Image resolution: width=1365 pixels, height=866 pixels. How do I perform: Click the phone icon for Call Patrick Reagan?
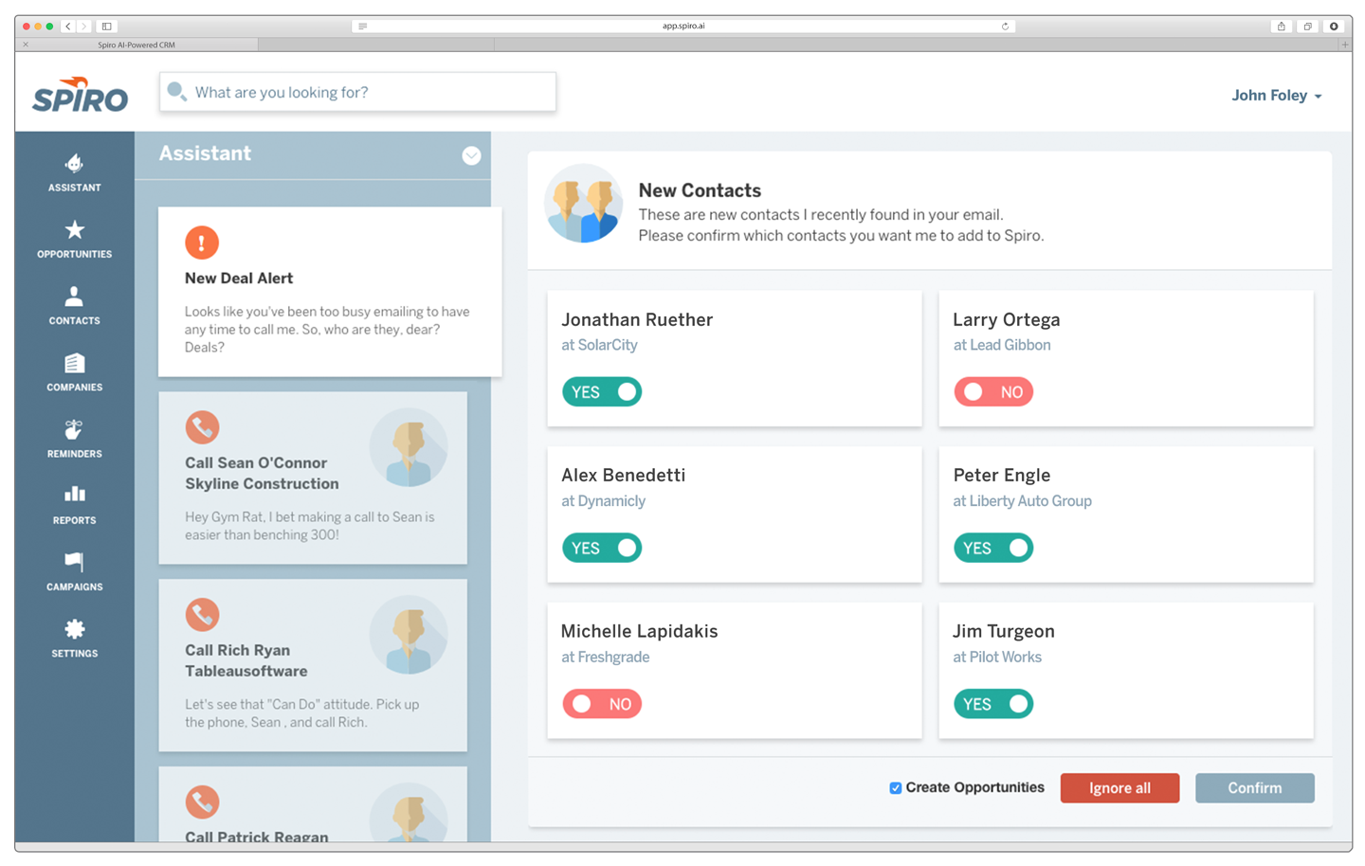(202, 803)
